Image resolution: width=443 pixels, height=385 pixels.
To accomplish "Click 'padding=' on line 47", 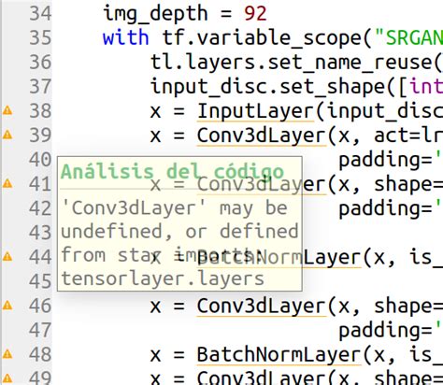I will tap(385, 331).
